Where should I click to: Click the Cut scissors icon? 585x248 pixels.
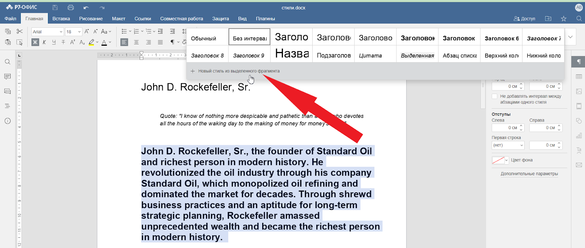click(x=20, y=31)
